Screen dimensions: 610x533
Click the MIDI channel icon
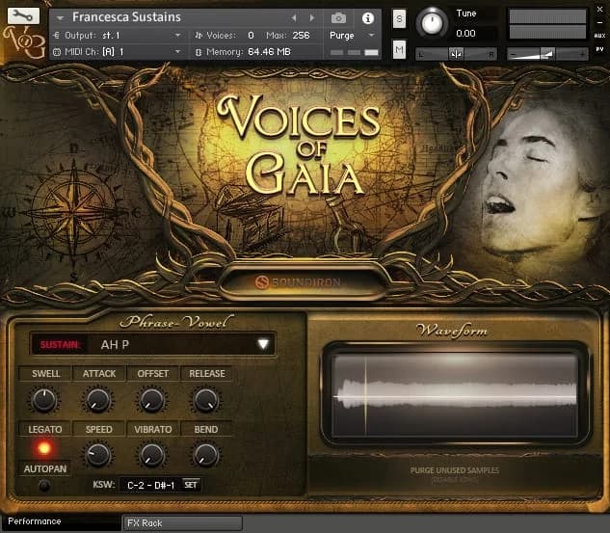(x=57, y=52)
